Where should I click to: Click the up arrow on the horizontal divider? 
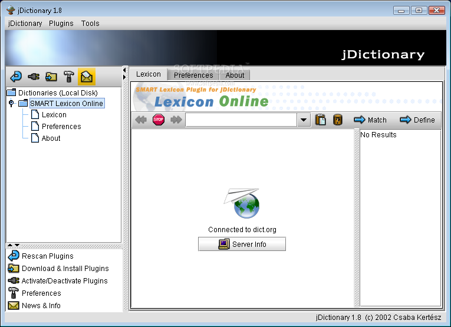tap(10, 245)
